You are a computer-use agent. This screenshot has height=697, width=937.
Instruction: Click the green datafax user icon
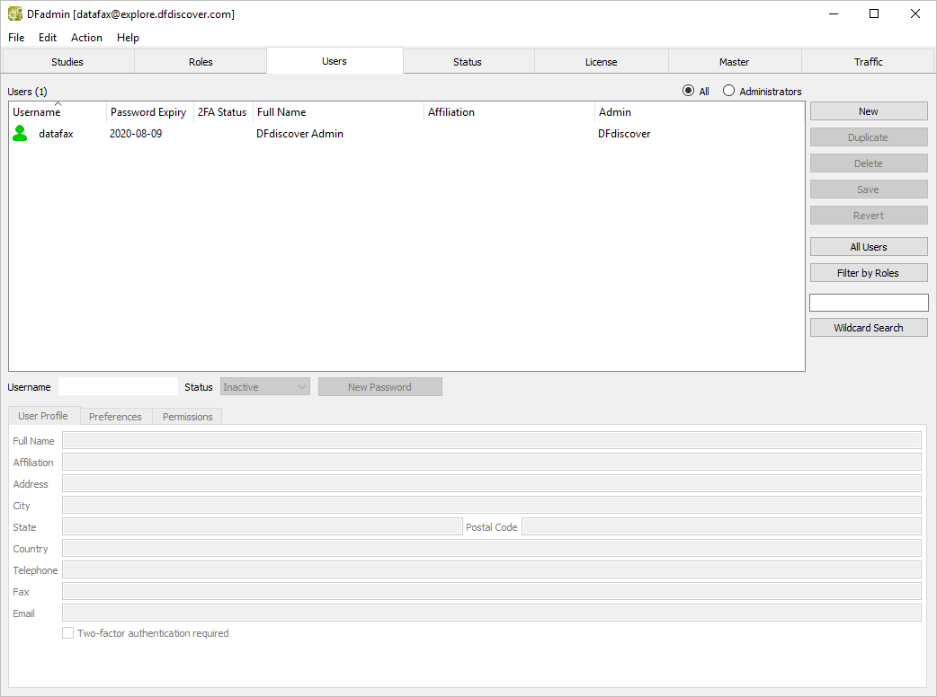click(20, 134)
